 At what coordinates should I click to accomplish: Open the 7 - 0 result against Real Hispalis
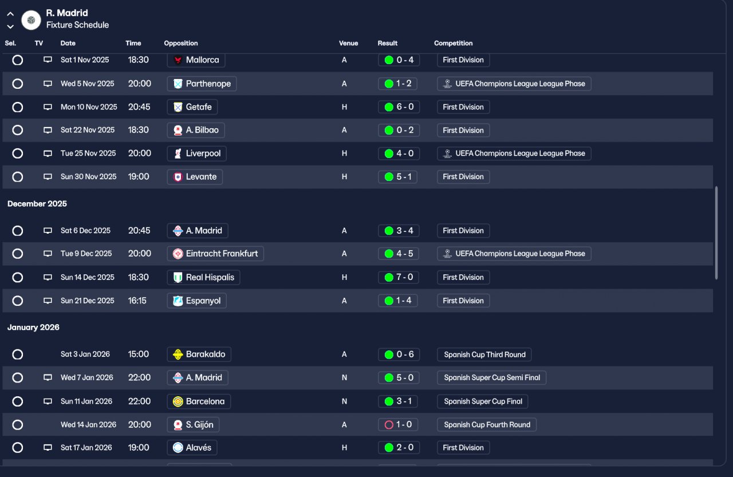[399, 277]
